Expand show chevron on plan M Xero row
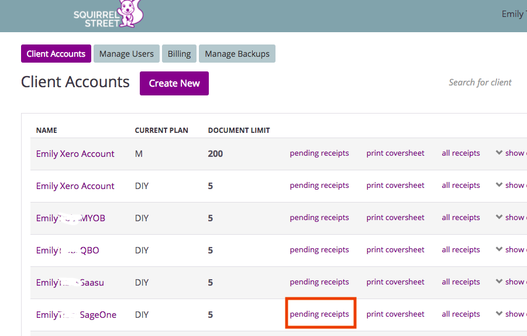Image resolution: width=527 pixels, height=336 pixels. coord(499,153)
